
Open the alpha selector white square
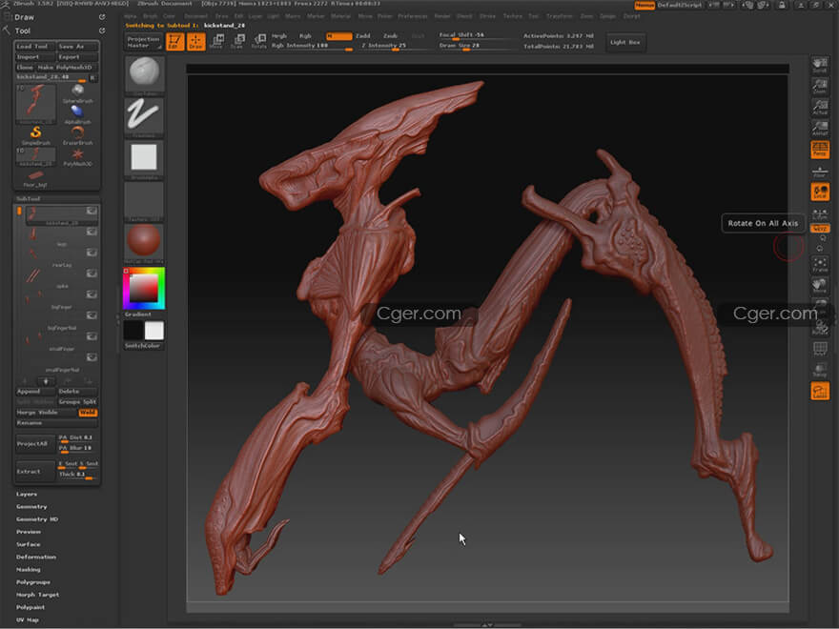145,159
